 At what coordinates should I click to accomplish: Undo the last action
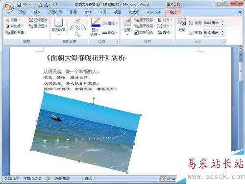click(25, 5)
